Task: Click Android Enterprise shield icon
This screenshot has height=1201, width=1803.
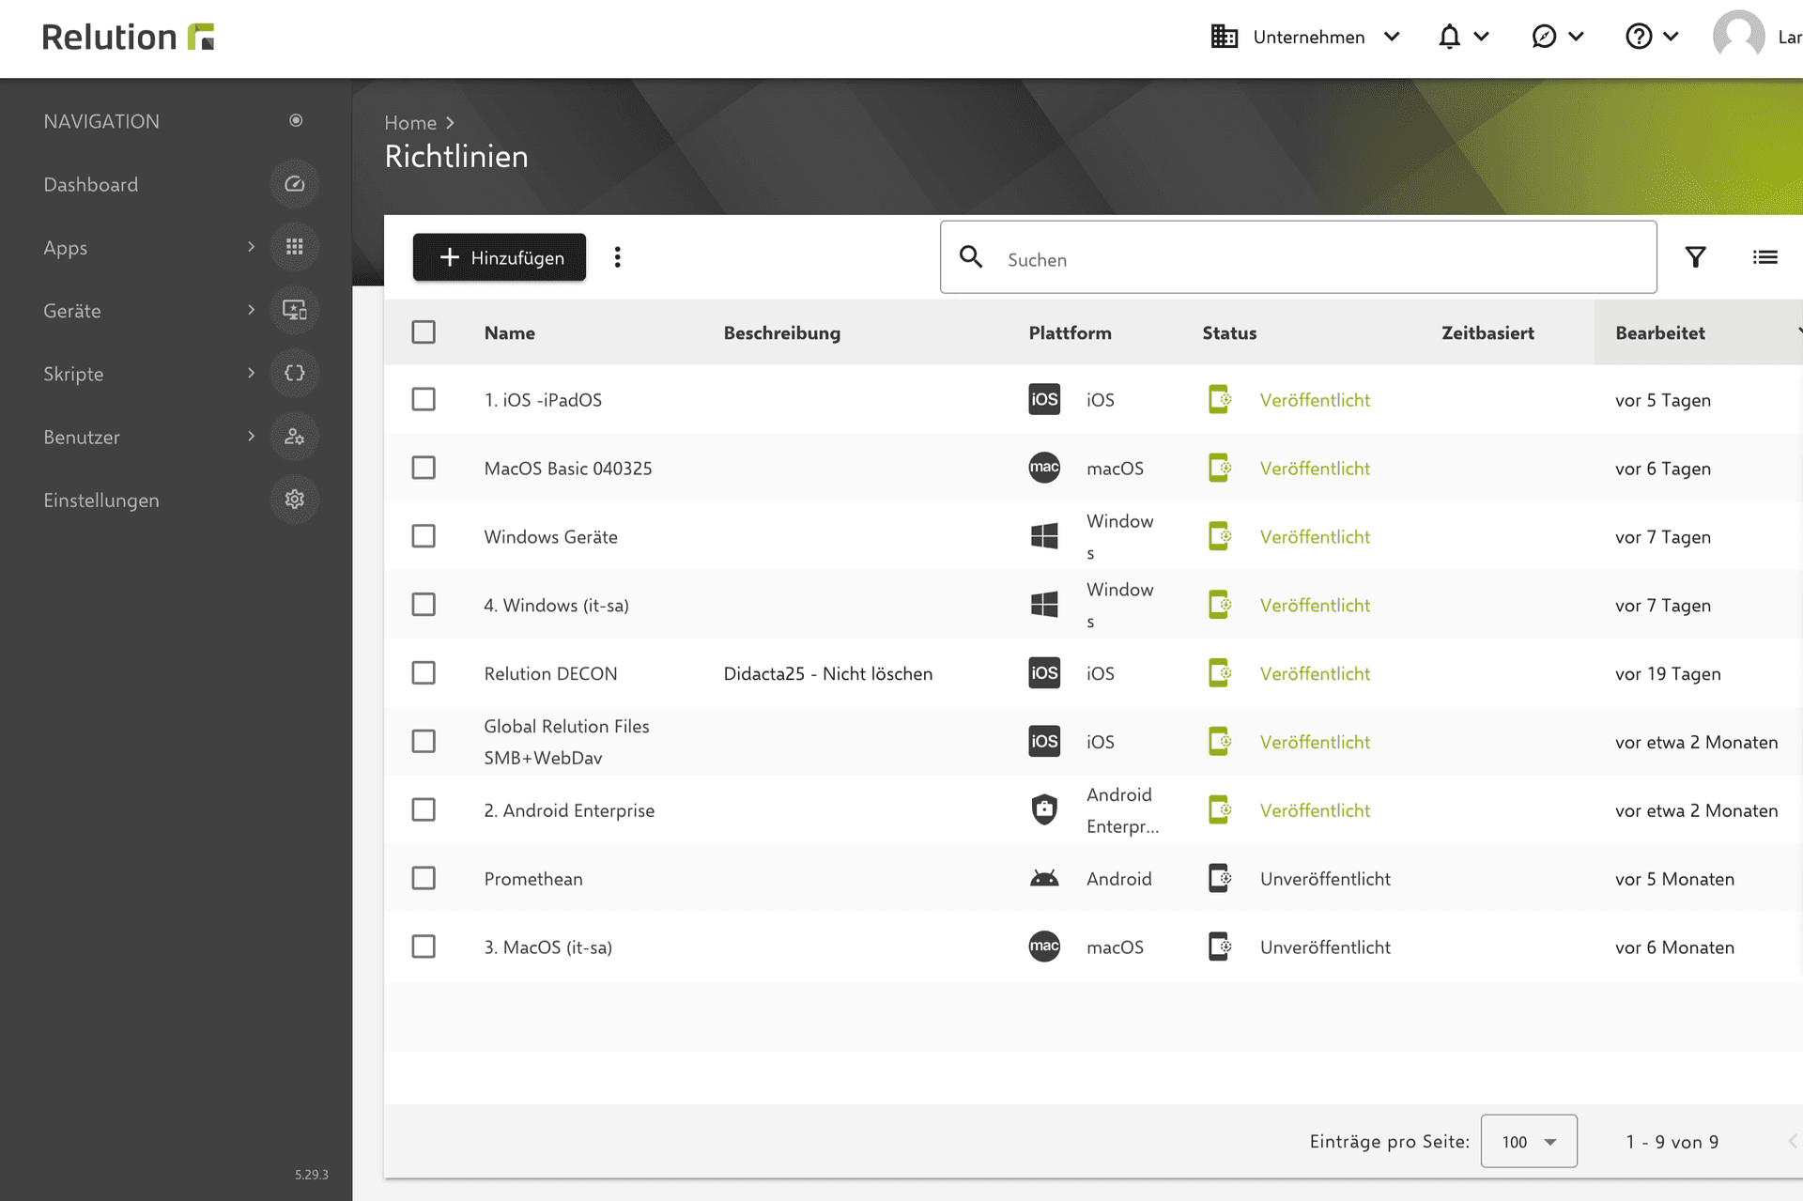Action: (1044, 809)
